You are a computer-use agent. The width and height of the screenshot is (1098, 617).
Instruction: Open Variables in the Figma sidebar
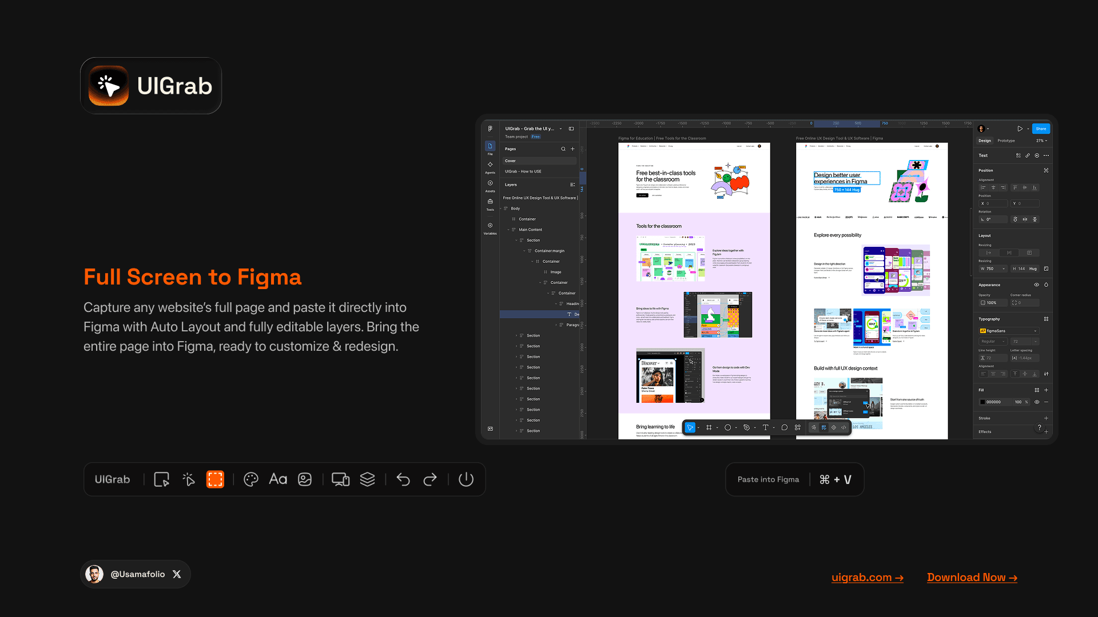[x=490, y=228]
